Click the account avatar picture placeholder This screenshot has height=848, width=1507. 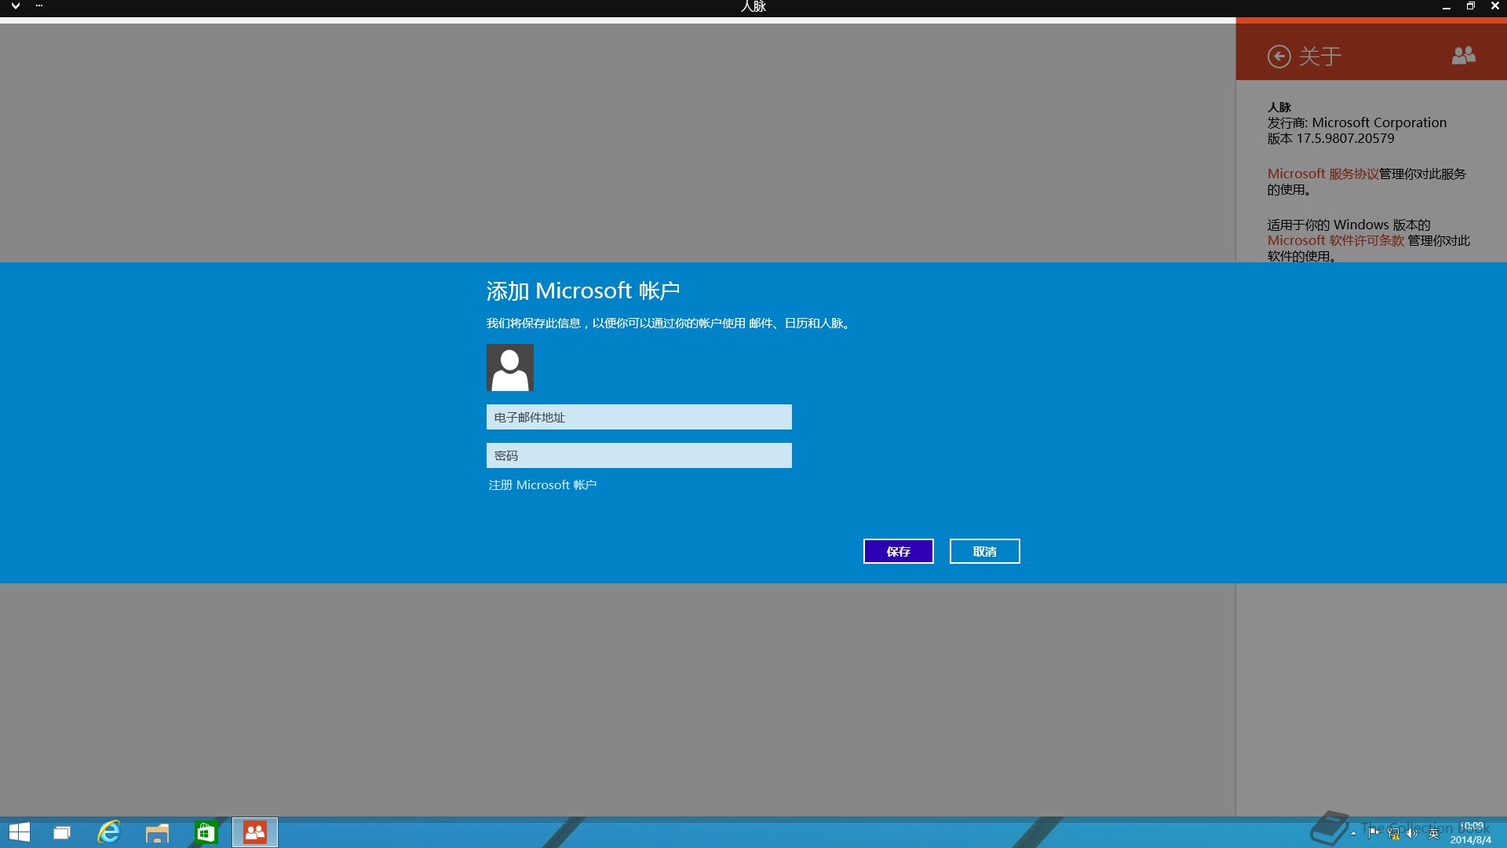(x=510, y=367)
